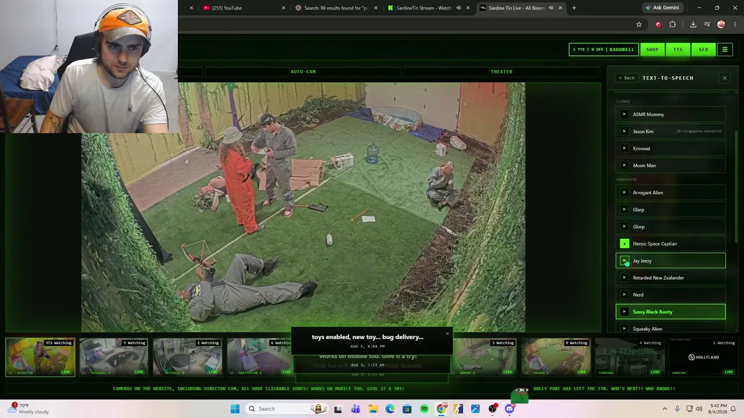The height and width of the screenshot is (418, 744).
Task: Play the Jason Kim voice preview
Action: coord(624,131)
